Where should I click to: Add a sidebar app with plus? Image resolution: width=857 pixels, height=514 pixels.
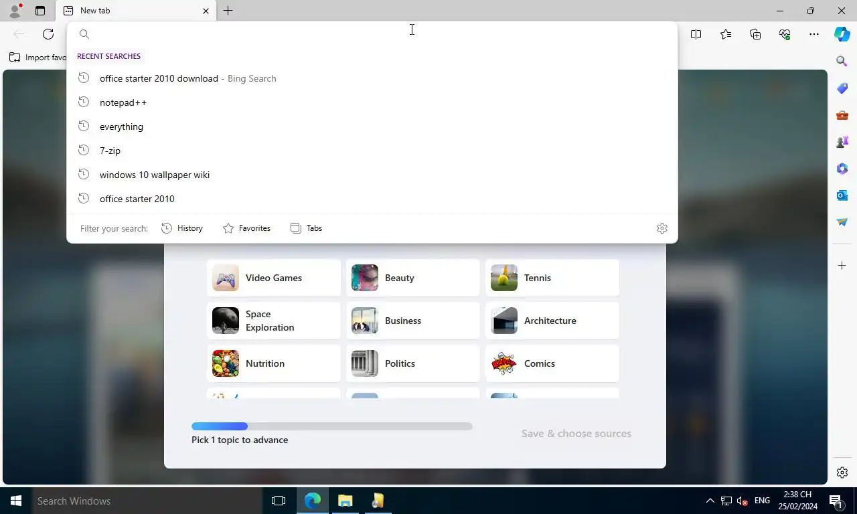click(x=842, y=266)
